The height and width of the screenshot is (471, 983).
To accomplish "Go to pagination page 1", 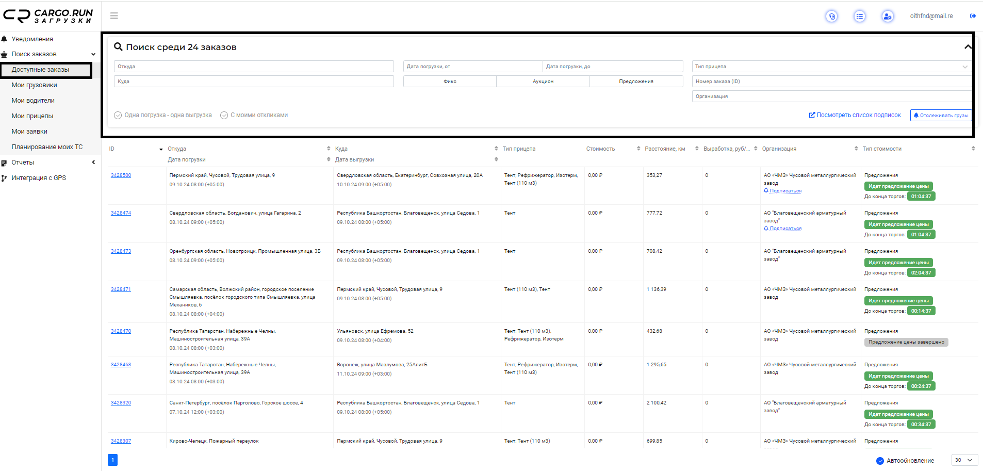I will tap(112, 460).
